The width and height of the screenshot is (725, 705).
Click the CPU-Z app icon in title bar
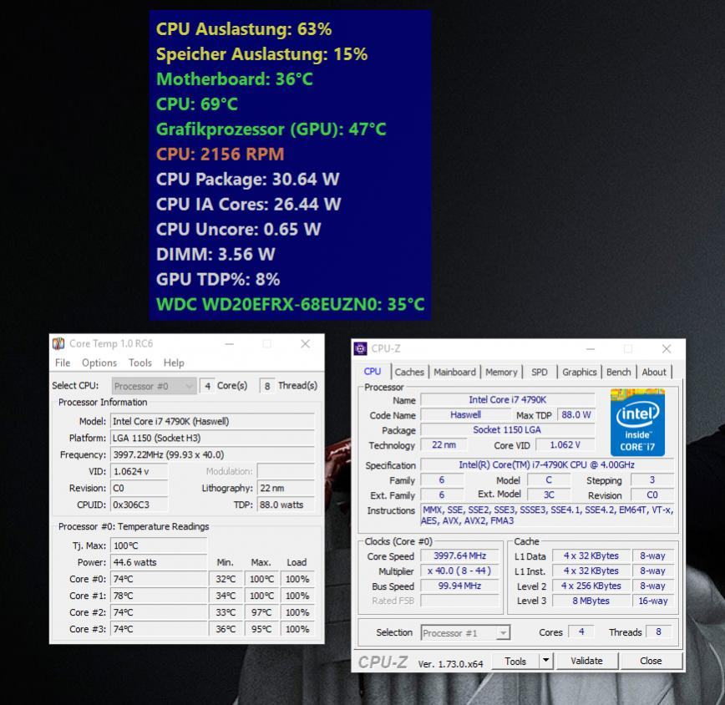[x=360, y=348]
